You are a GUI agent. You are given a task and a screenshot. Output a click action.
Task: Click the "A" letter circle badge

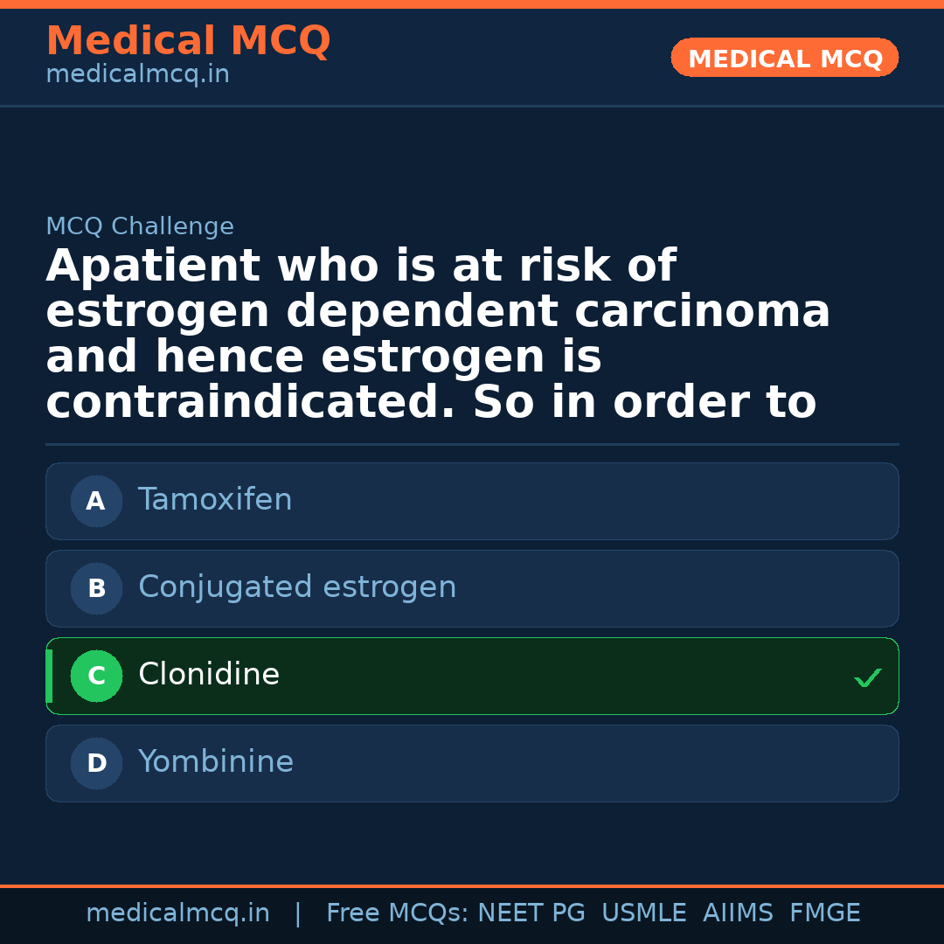(x=96, y=502)
